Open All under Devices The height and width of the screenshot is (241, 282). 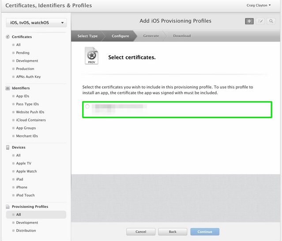[x=19, y=155]
